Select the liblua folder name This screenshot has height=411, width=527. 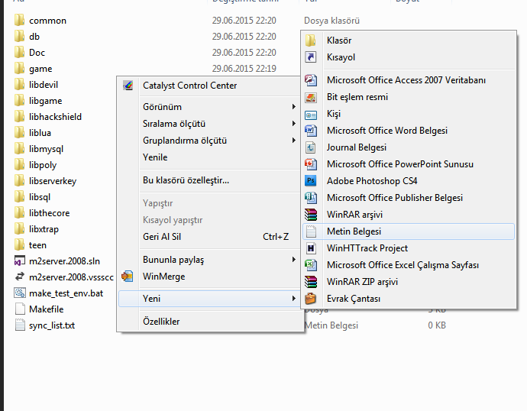click(x=40, y=133)
